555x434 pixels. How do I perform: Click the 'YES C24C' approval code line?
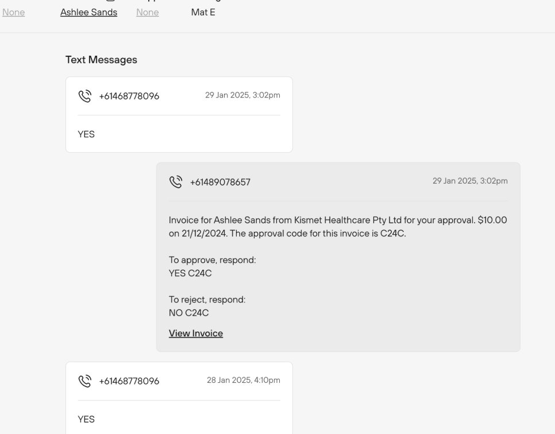[x=190, y=273]
